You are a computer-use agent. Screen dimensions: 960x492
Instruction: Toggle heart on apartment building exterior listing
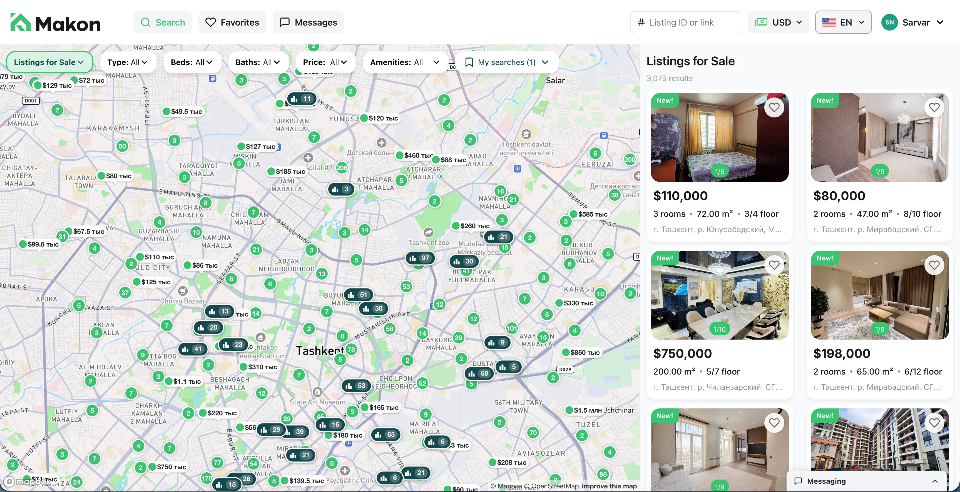click(934, 423)
